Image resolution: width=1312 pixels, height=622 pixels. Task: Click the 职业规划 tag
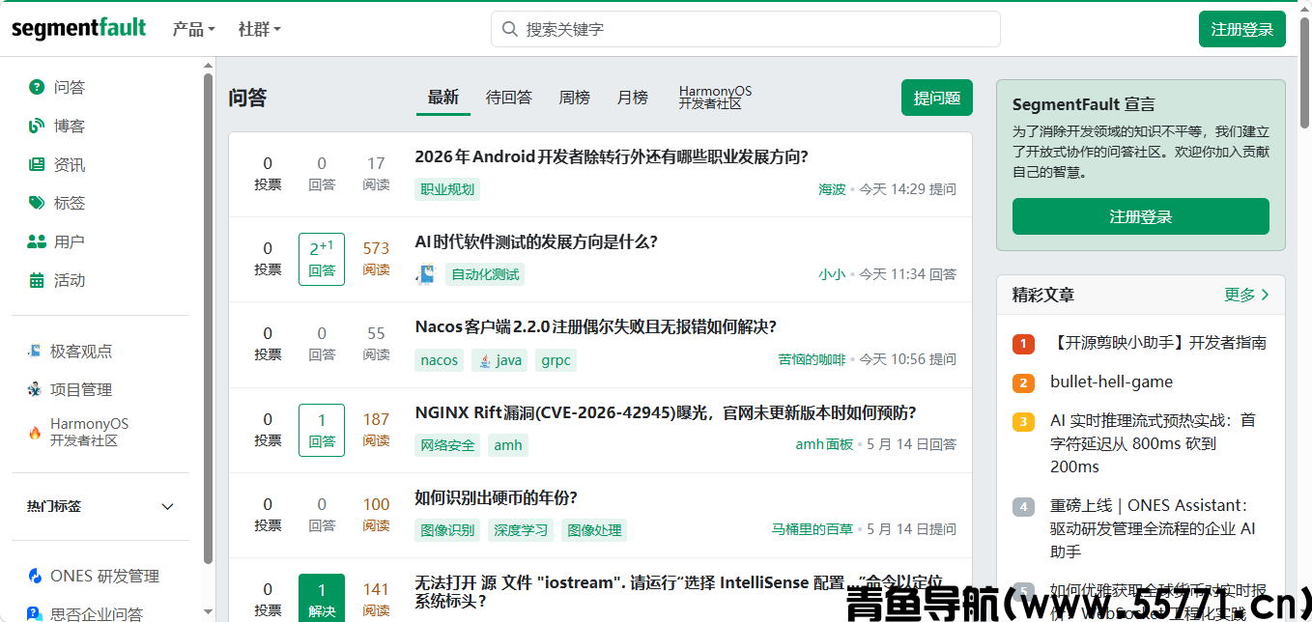click(447, 189)
